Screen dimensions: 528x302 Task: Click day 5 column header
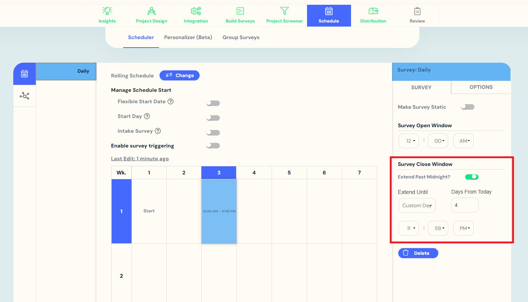click(289, 173)
